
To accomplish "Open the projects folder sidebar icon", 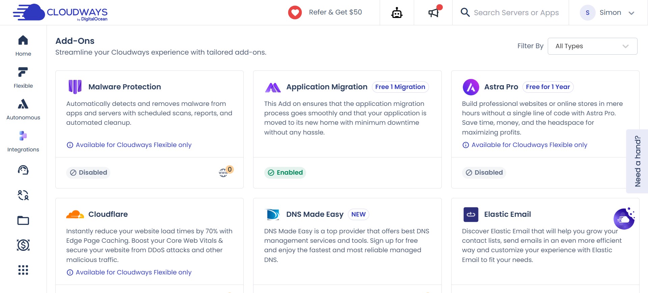I will pyautogui.click(x=23, y=220).
